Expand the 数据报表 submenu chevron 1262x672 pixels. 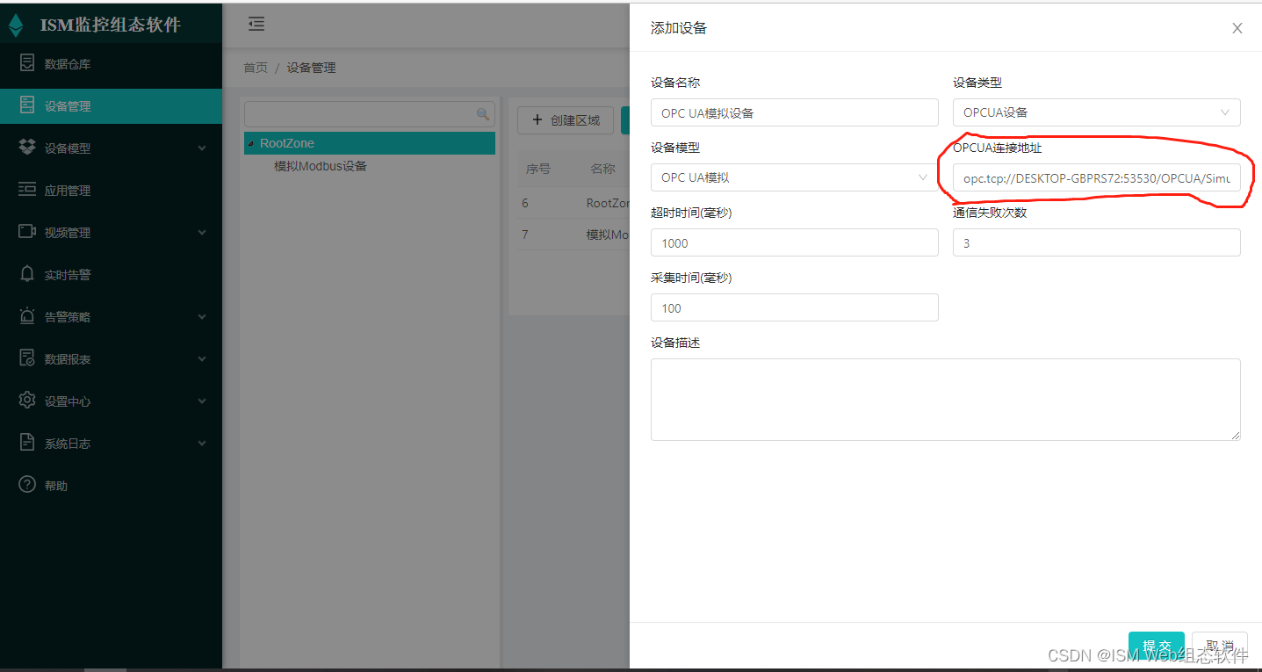pyautogui.click(x=202, y=359)
